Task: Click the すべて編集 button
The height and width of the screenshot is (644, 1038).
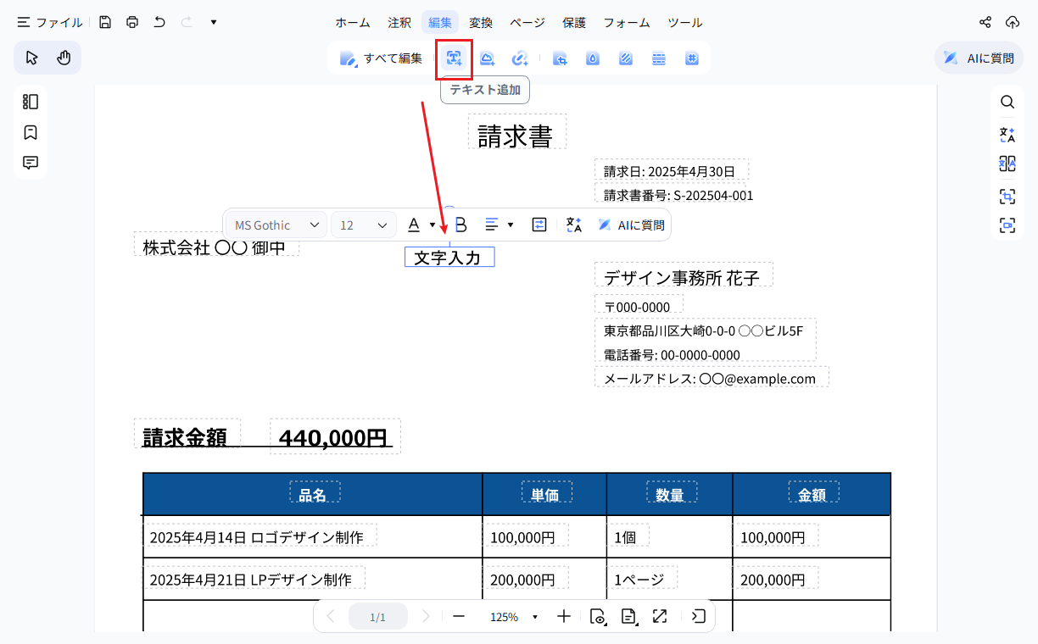Action: click(x=382, y=58)
